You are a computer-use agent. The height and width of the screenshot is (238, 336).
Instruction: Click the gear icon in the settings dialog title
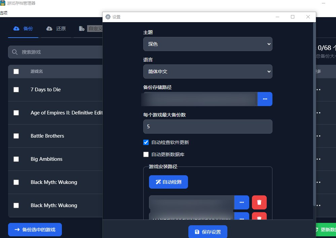108,17
